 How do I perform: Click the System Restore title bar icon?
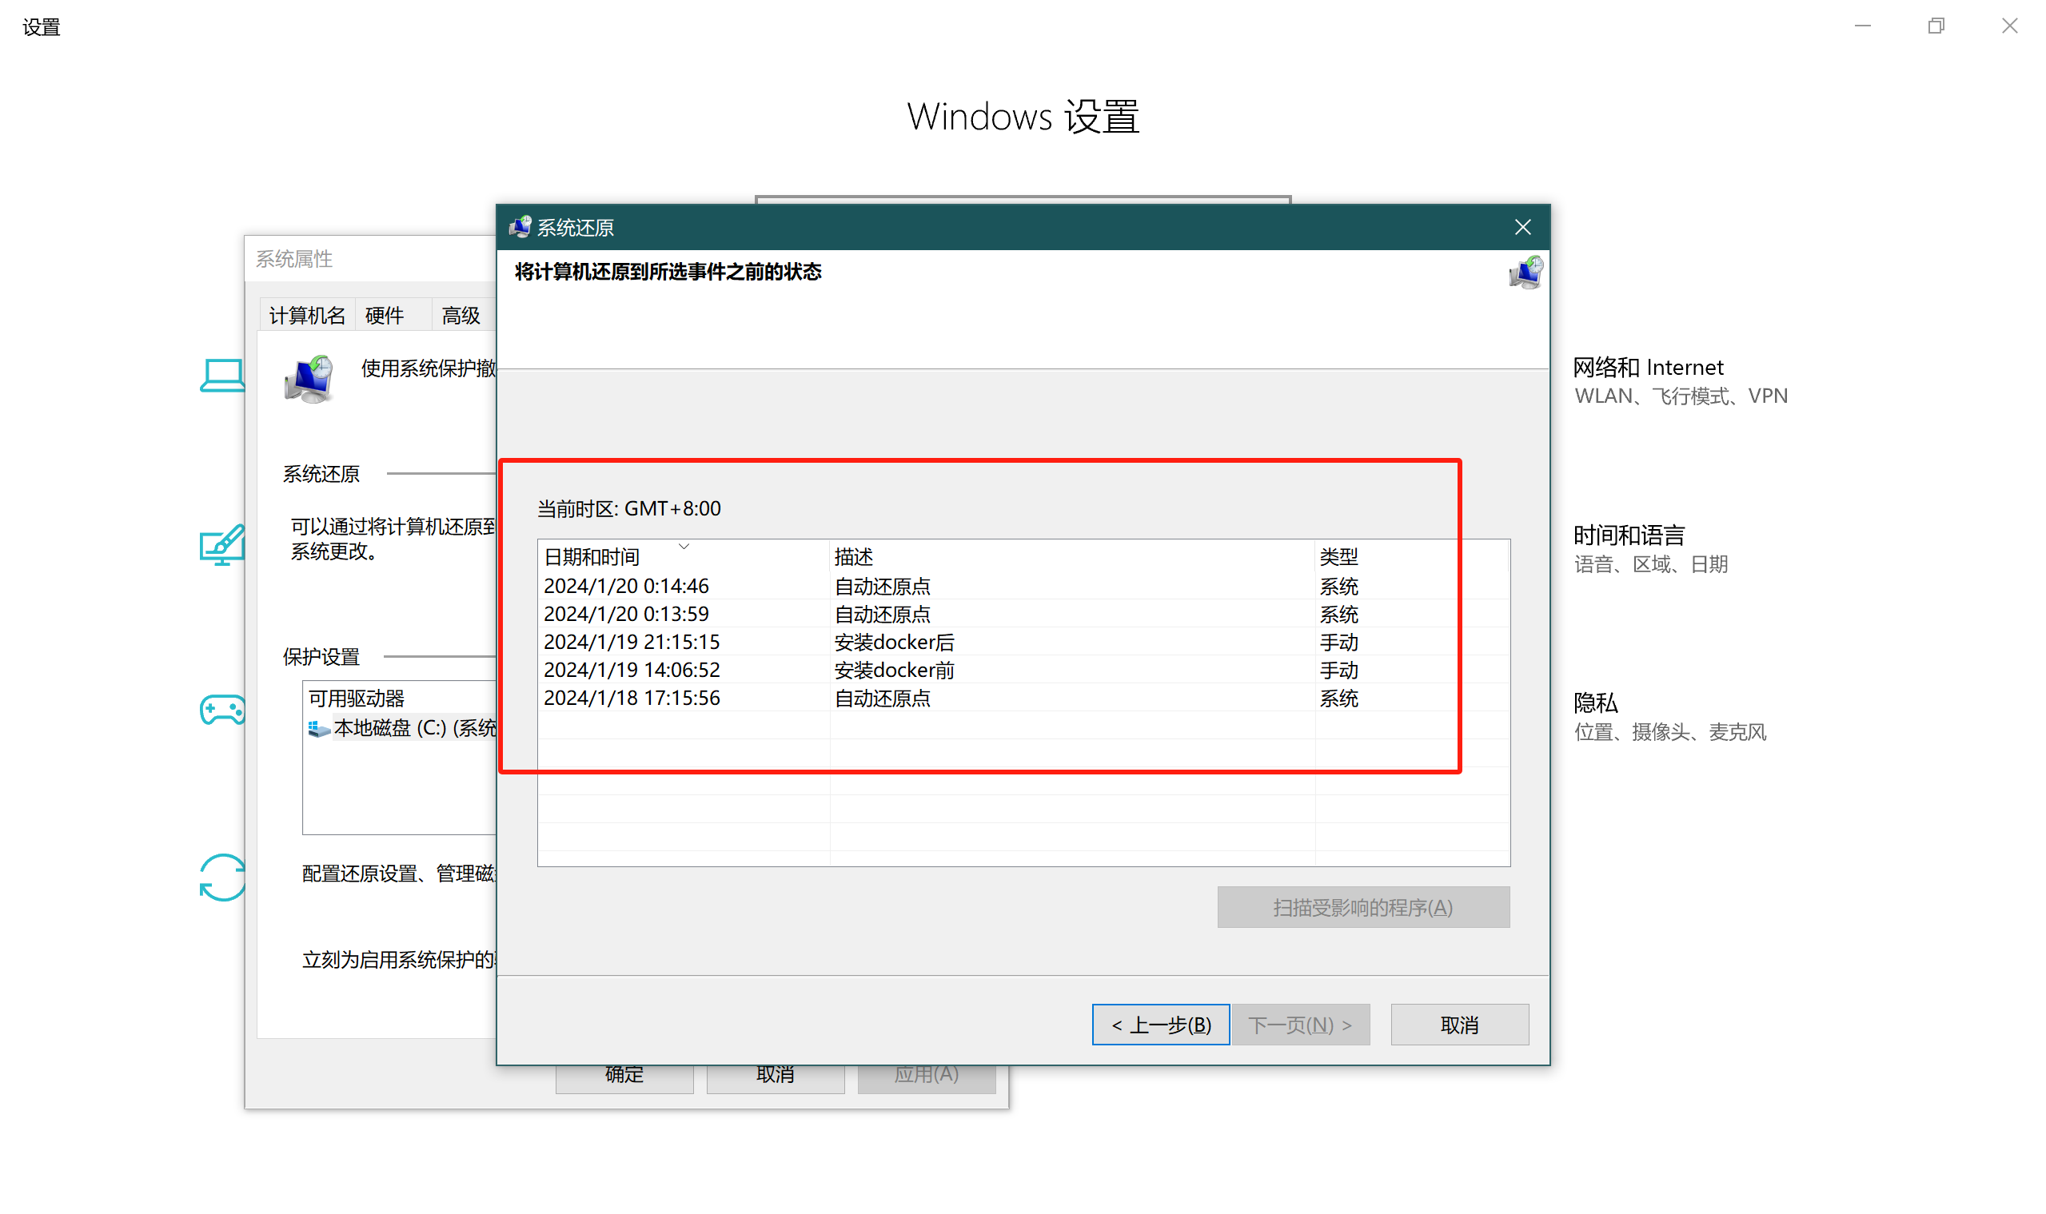(x=520, y=227)
